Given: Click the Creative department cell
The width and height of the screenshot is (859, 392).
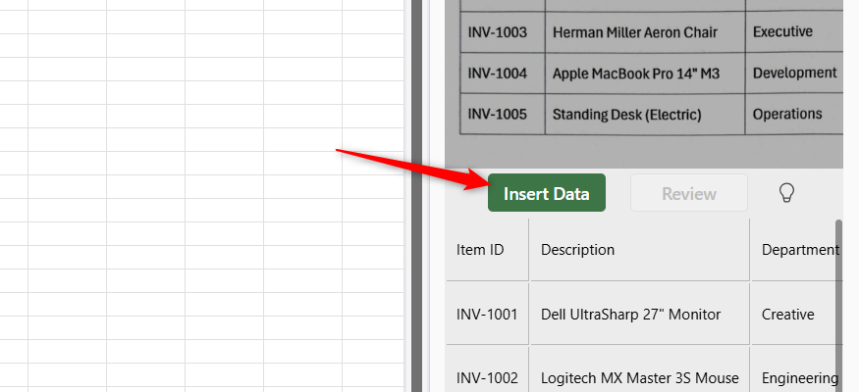Looking at the screenshot, I should point(797,314).
